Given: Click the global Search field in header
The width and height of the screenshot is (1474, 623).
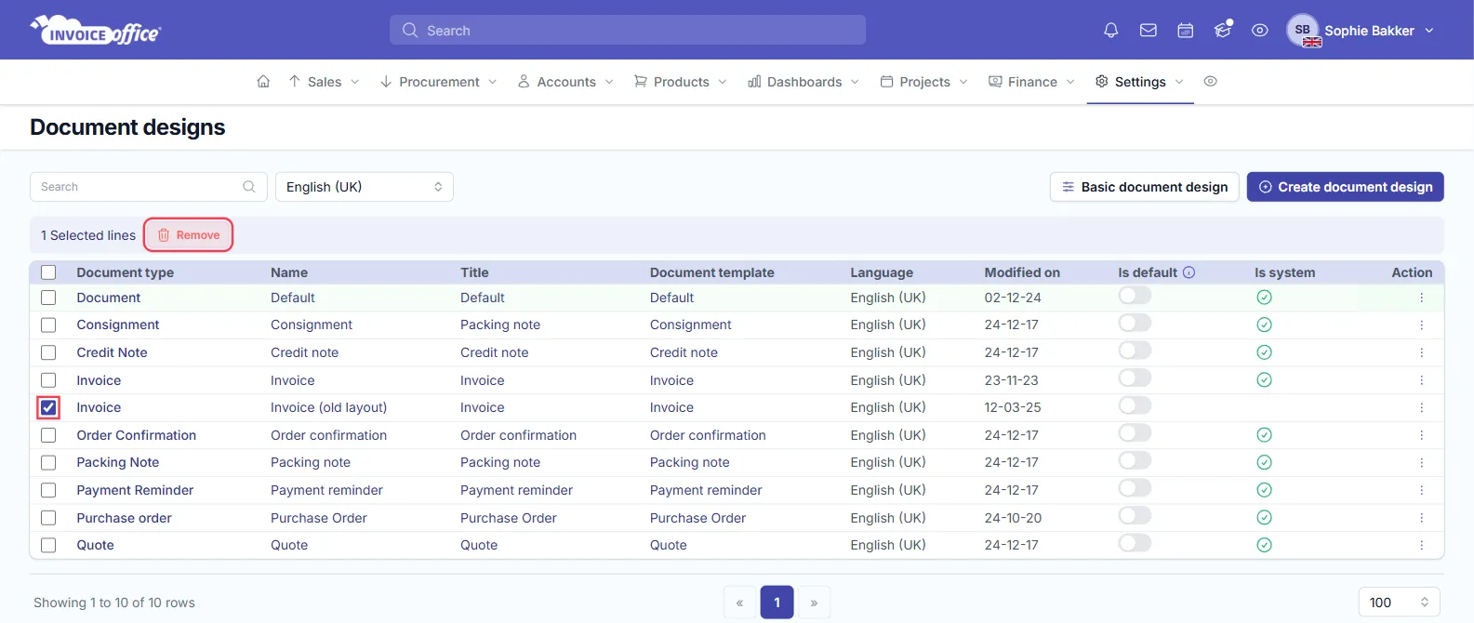Looking at the screenshot, I should point(628,30).
